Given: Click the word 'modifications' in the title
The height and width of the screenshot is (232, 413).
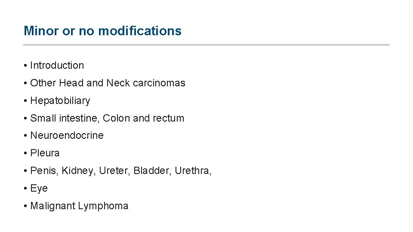Looking at the screenshot, I should pyautogui.click(x=140, y=31).
